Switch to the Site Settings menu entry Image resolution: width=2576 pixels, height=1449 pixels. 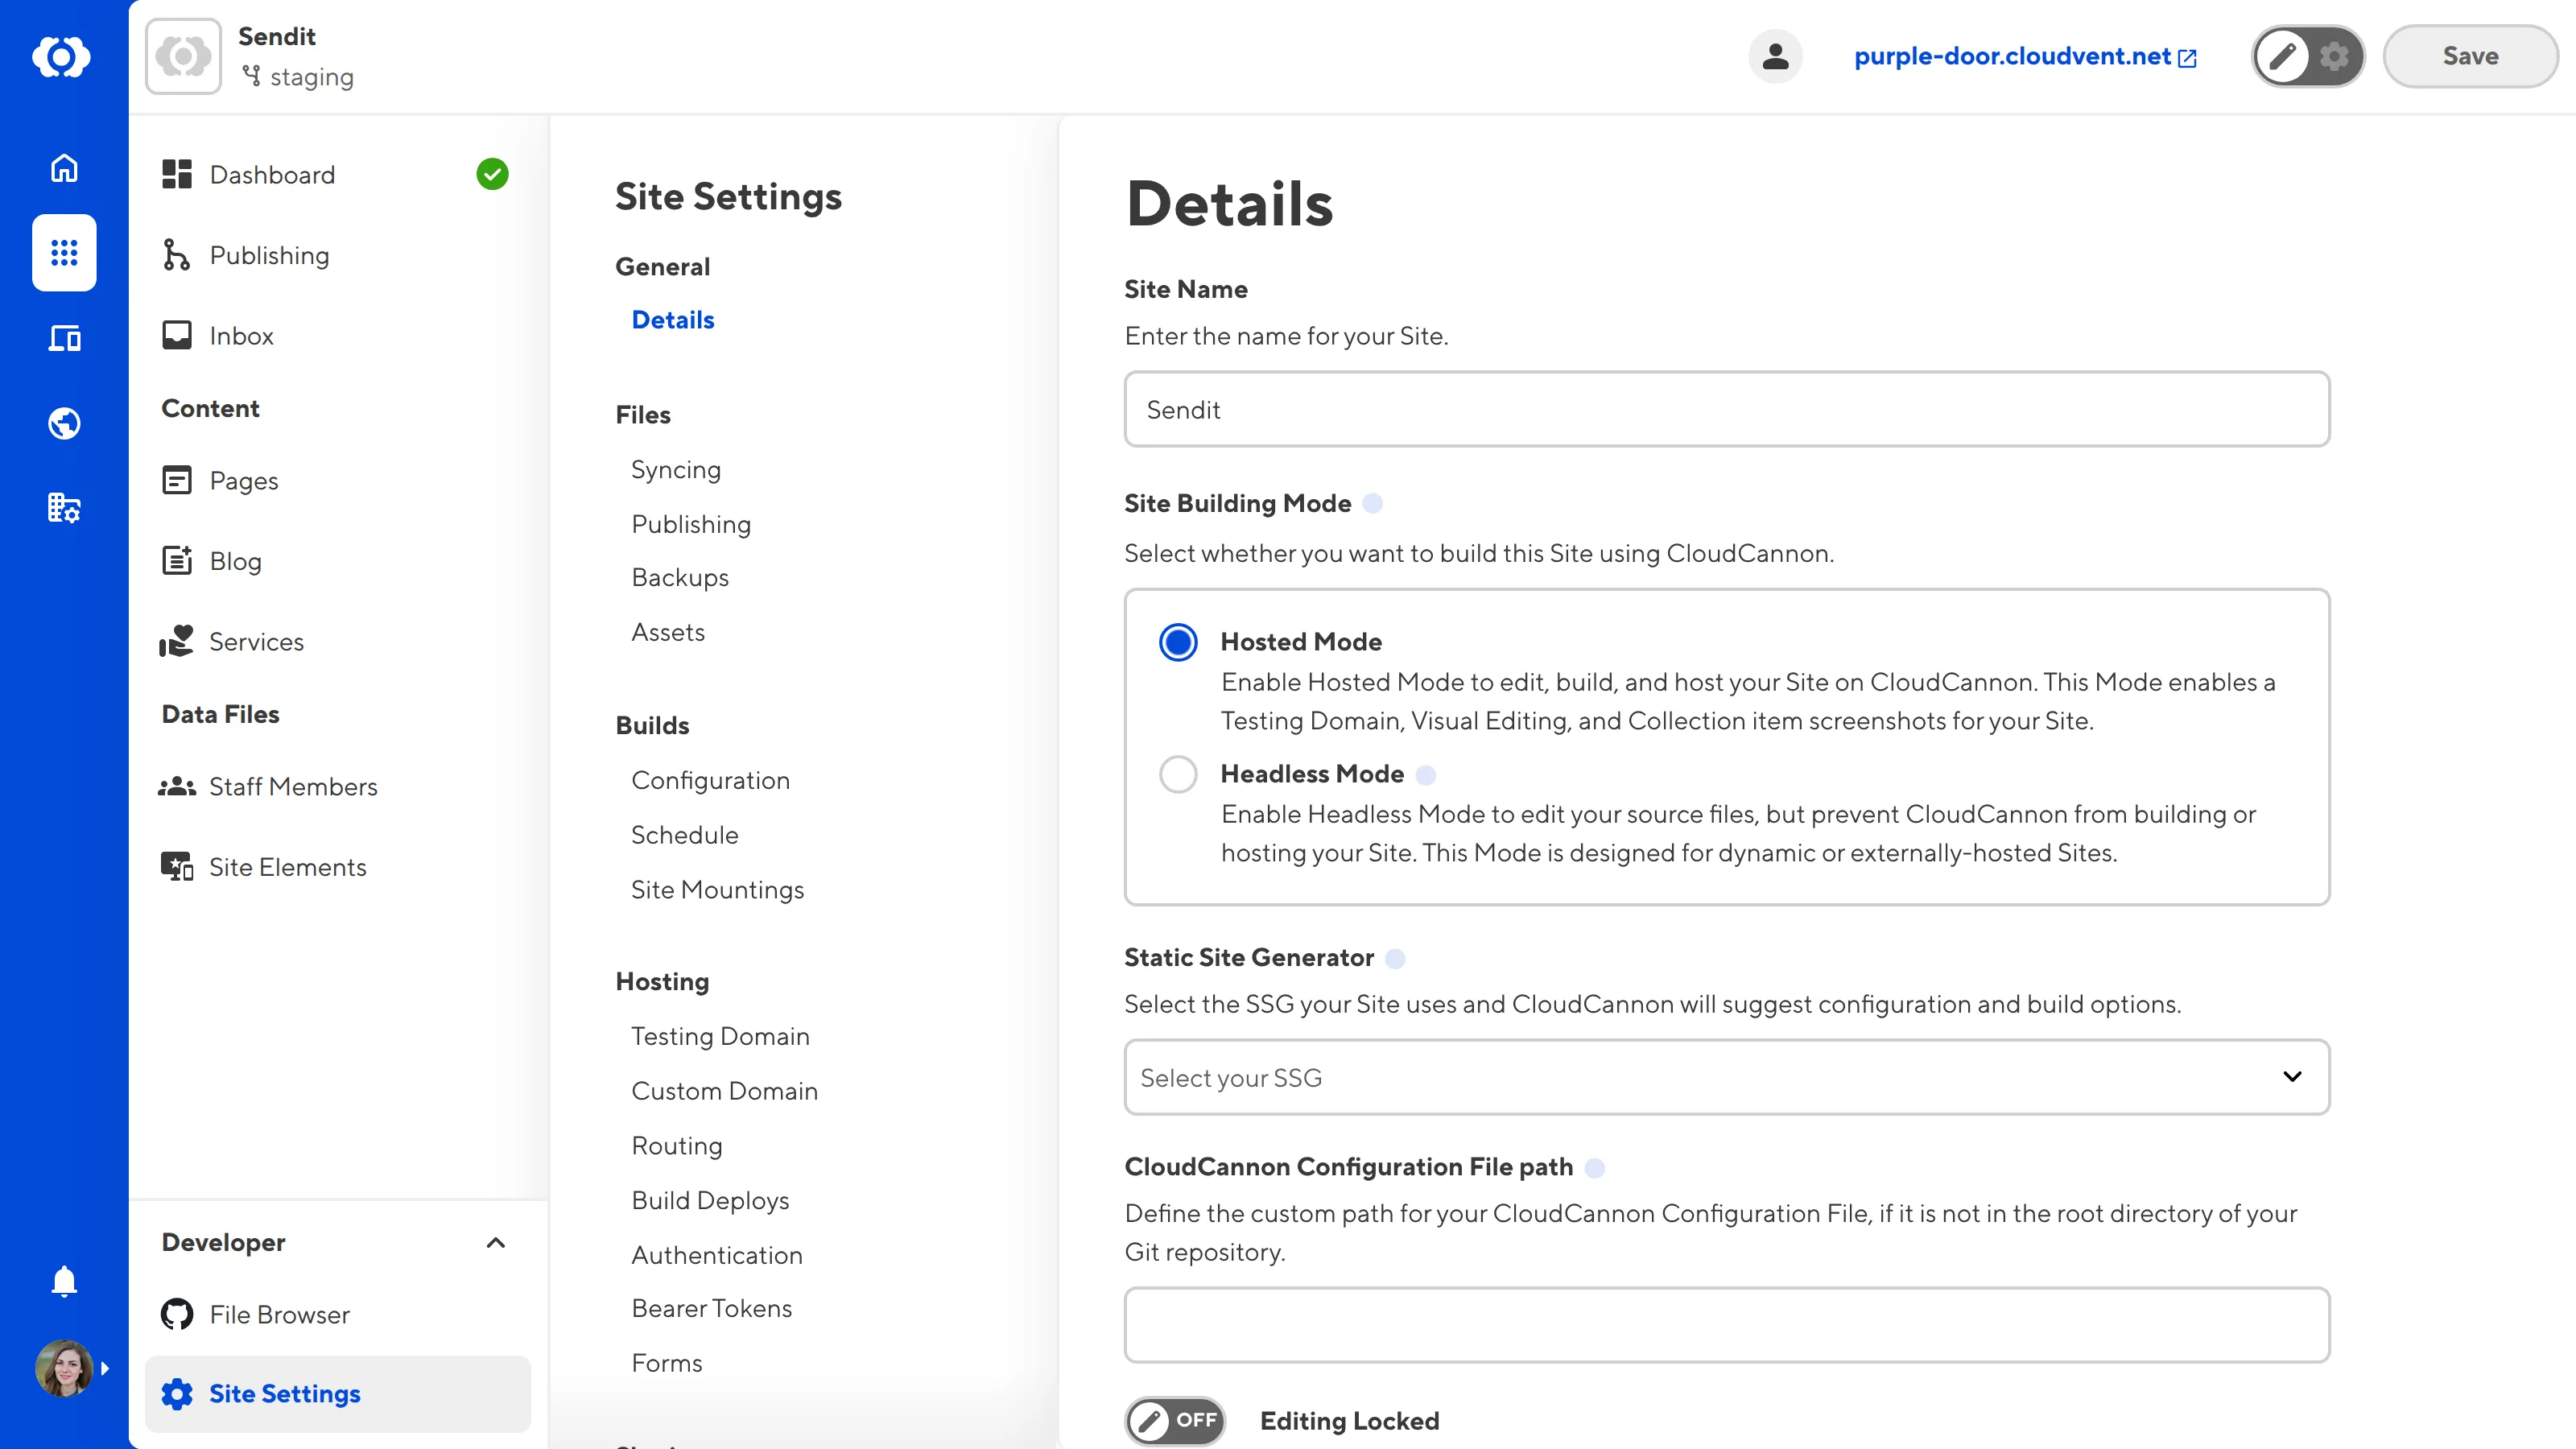click(284, 1393)
